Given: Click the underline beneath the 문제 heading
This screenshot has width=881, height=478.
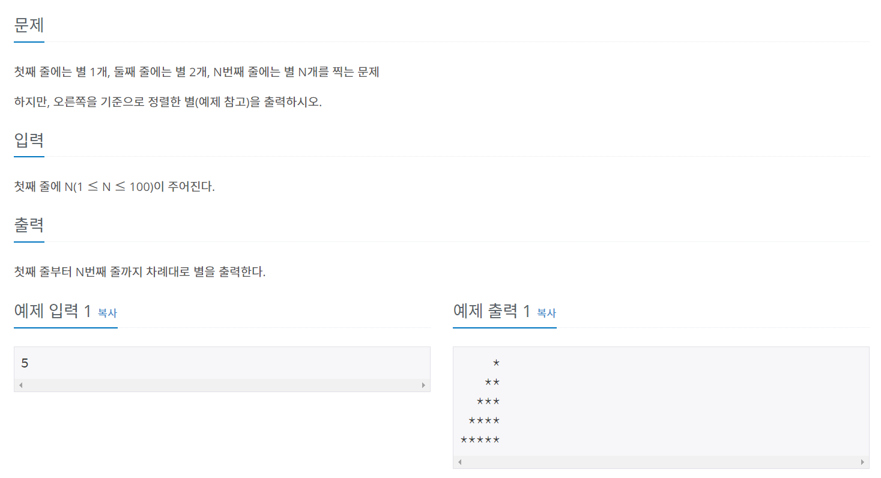Looking at the screenshot, I should [x=28, y=42].
